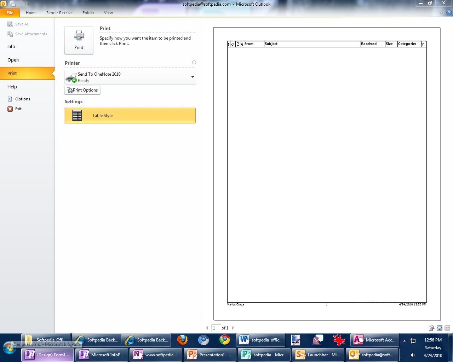
Task: Collapse the ribbon using the caret arrow
Action: coord(441,13)
